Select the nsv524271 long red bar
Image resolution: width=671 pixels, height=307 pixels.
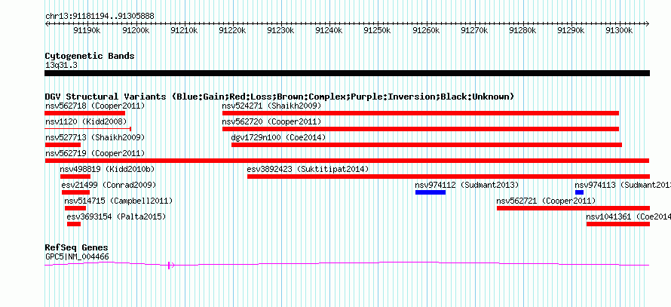click(421, 113)
